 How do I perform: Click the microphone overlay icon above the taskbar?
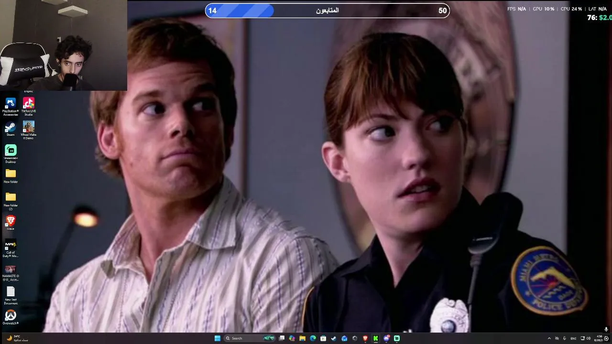coord(606,329)
